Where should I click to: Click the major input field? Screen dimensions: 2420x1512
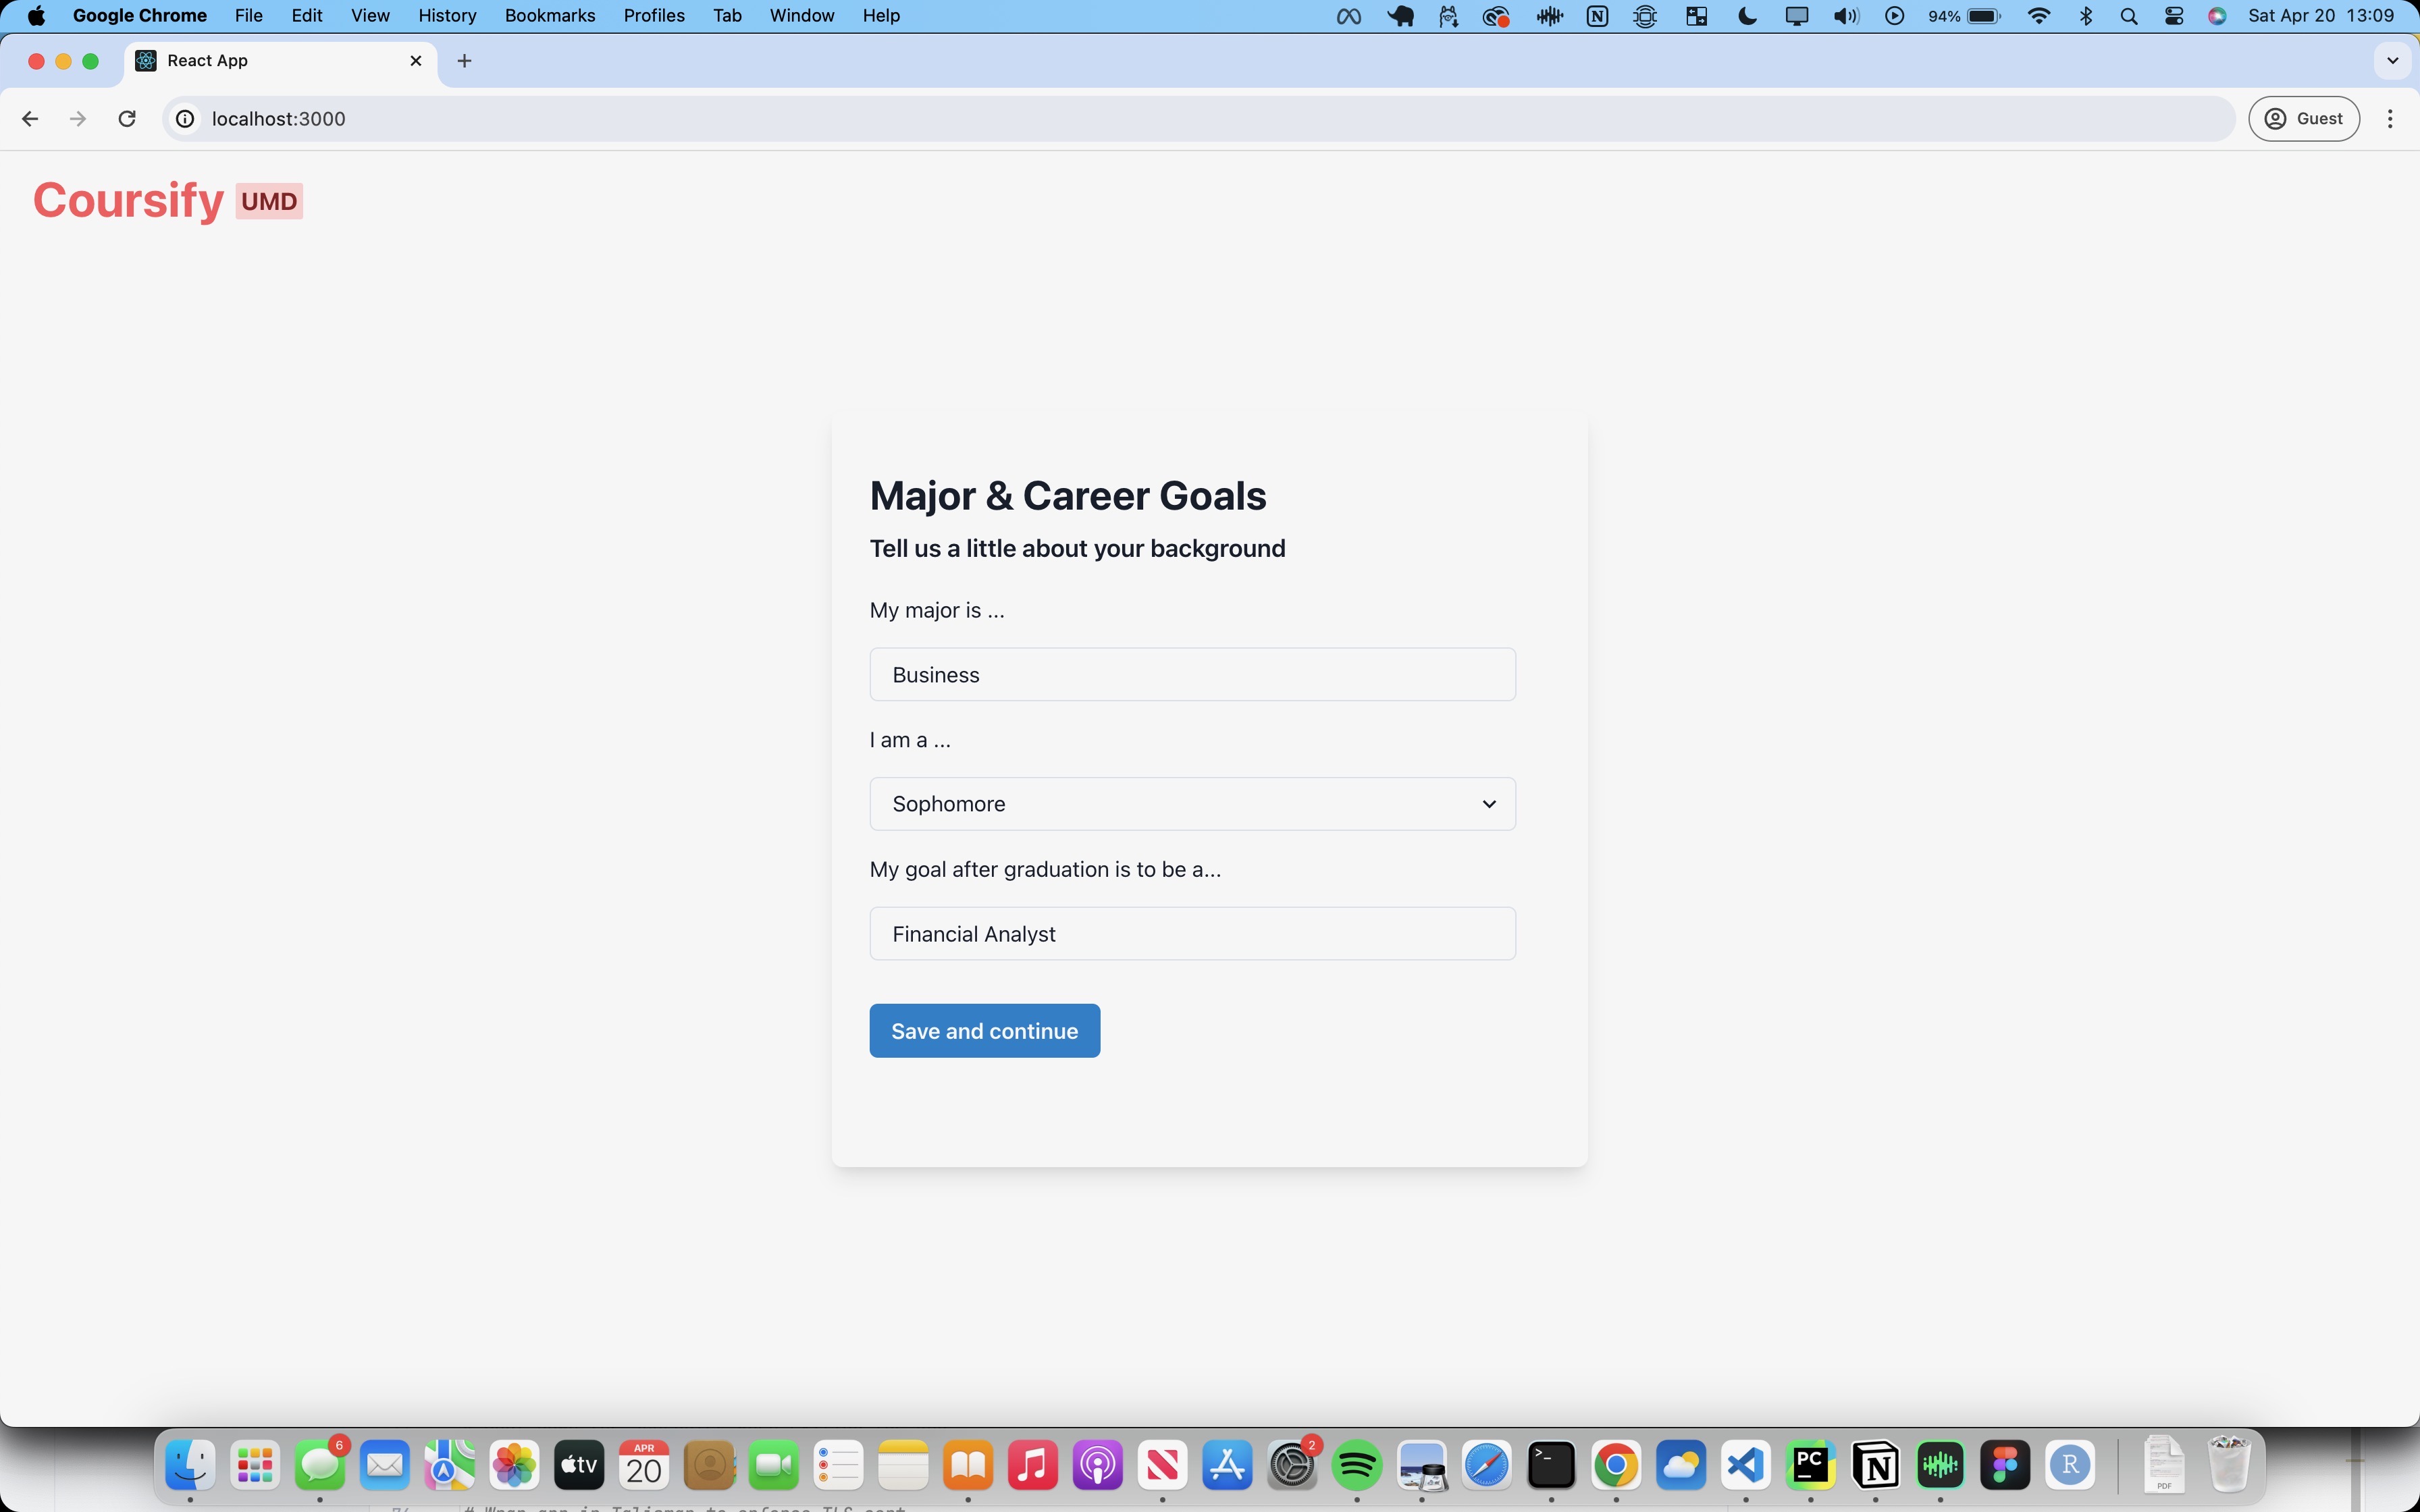tap(1192, 675)
